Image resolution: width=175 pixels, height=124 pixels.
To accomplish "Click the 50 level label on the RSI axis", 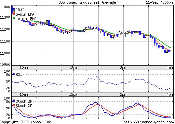I will 8,81.
